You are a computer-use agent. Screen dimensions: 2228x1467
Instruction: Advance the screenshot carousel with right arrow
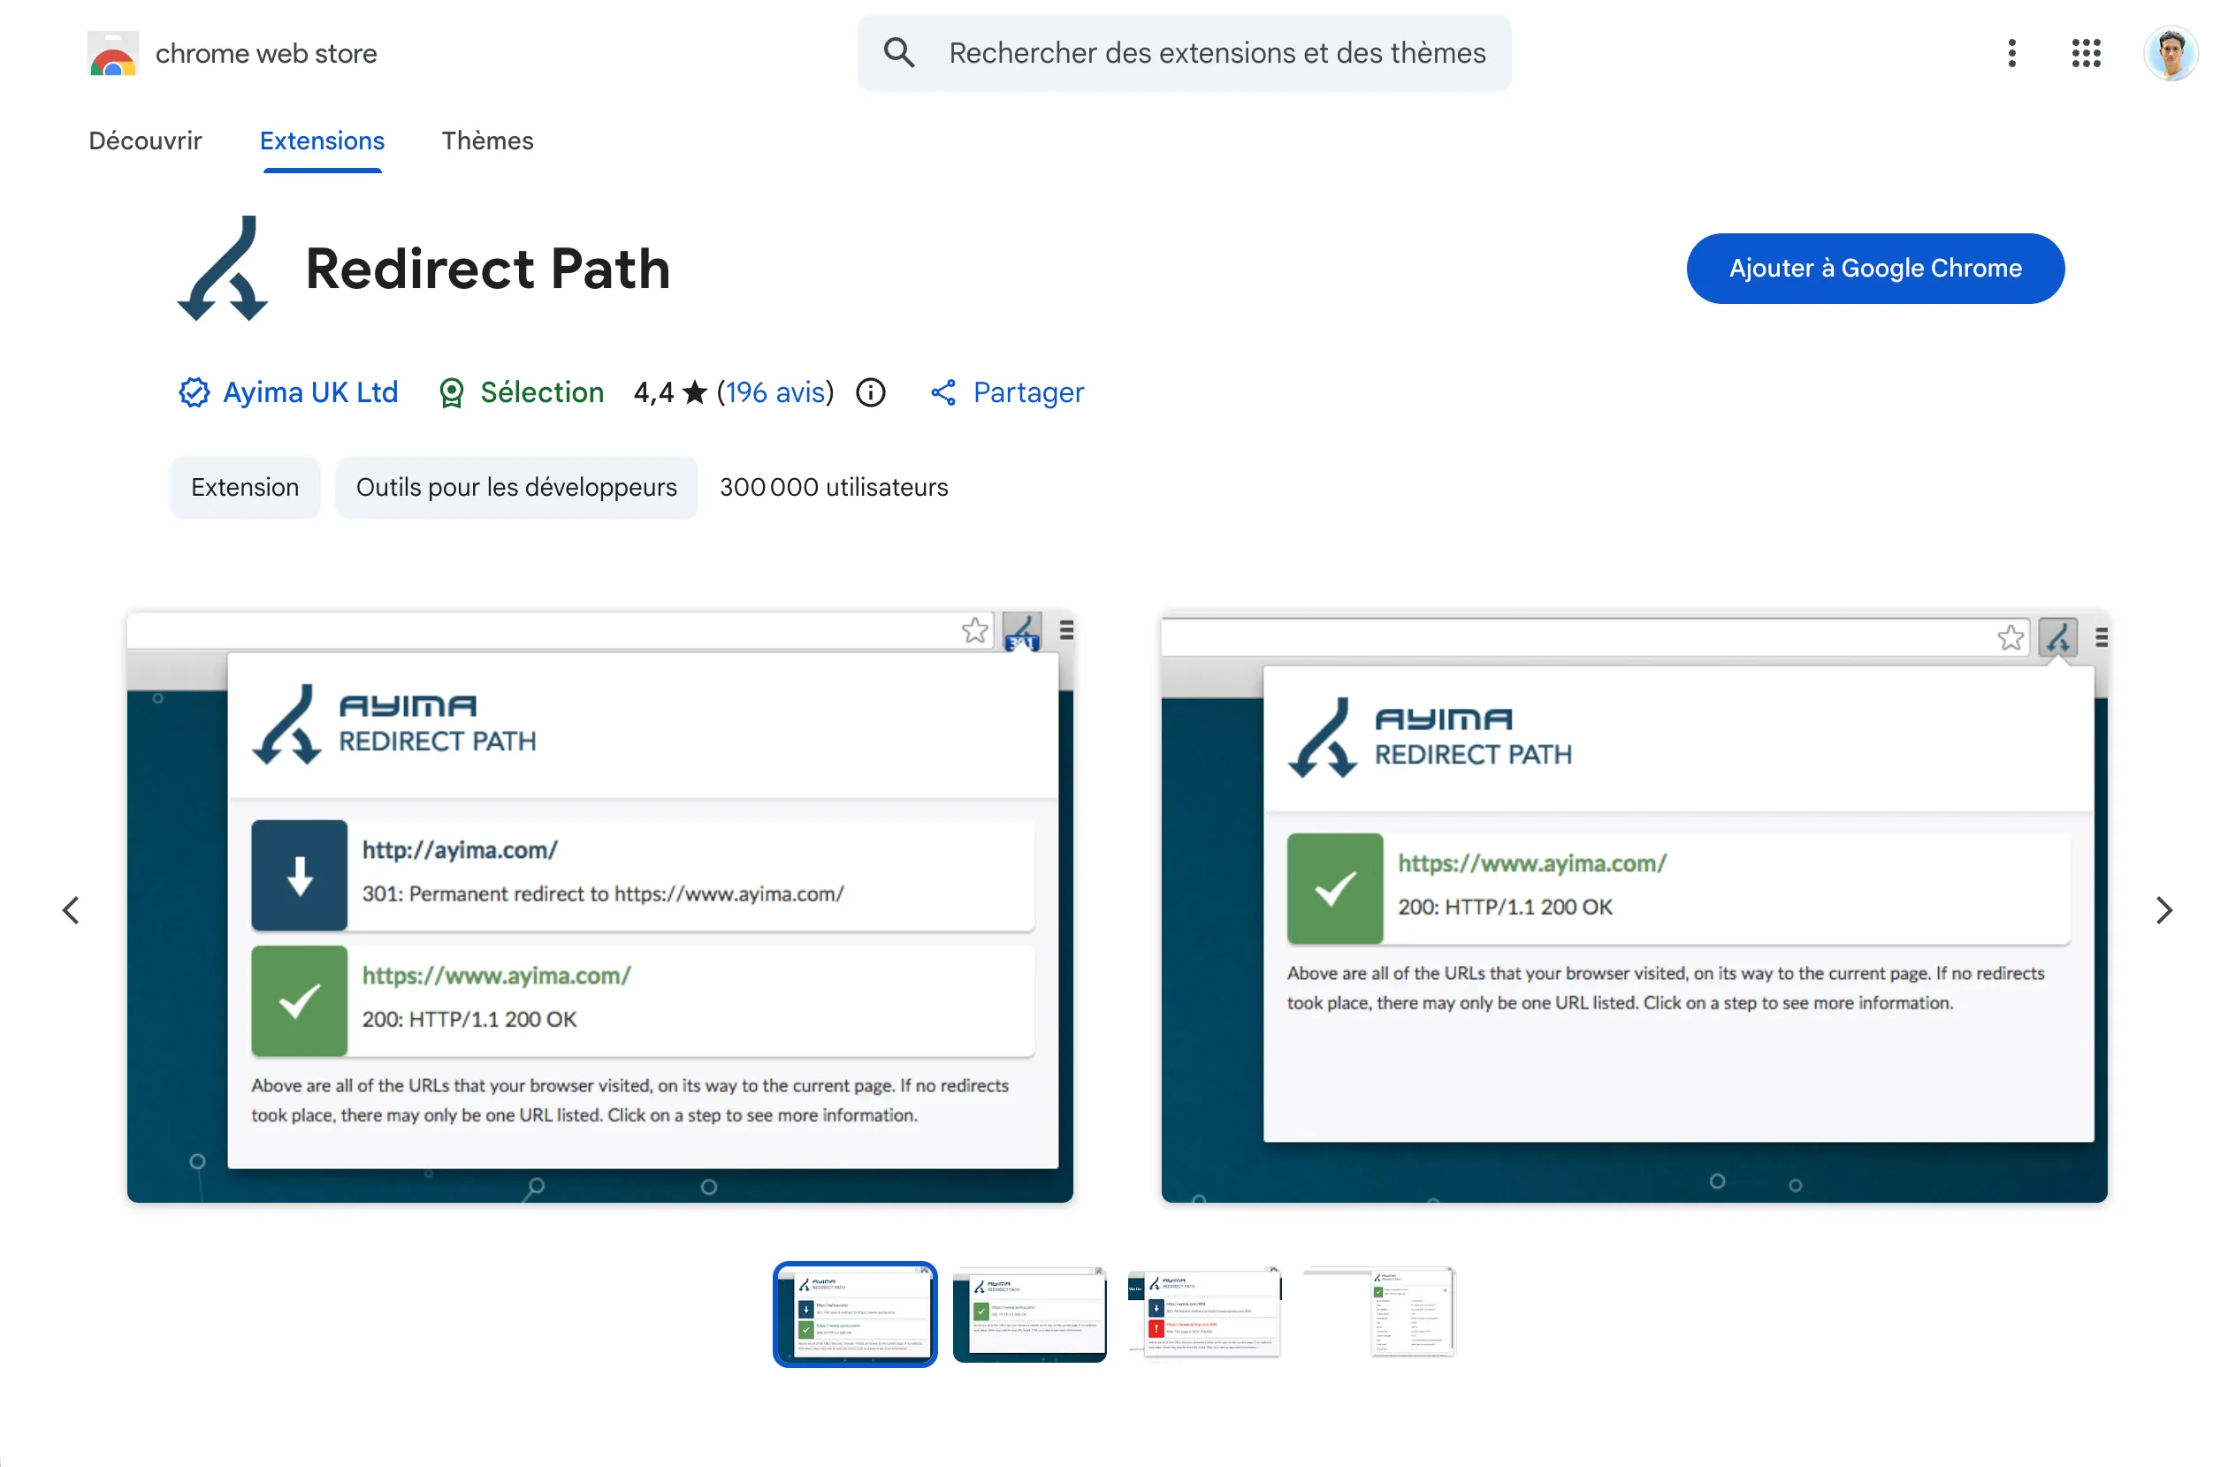[x=2163, y=909]
